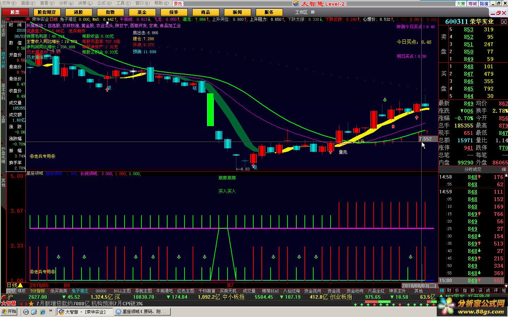Click the 势 tab in quote panel

pyautogui.click(x=472, y=291)
